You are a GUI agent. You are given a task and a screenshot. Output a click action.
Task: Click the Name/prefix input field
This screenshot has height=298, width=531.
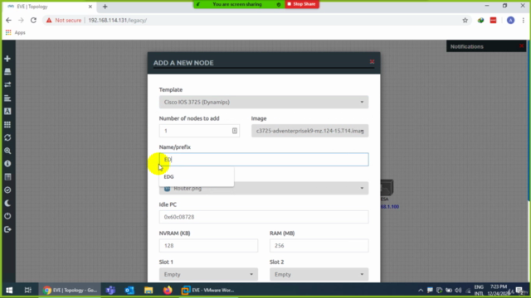(264, 160)
